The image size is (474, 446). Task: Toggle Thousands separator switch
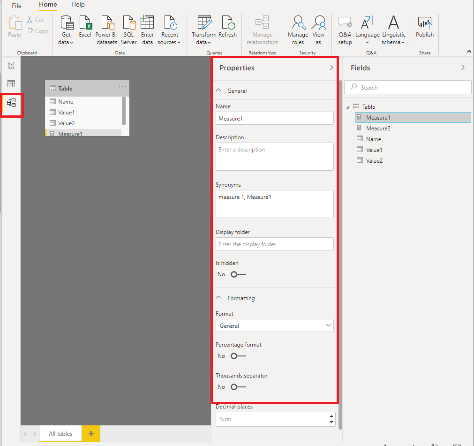pos(238,387)
